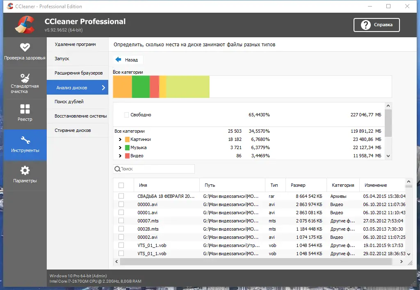420x290 pixels.
Task: Open the Registry grid icon
Action: pos(25,109)
